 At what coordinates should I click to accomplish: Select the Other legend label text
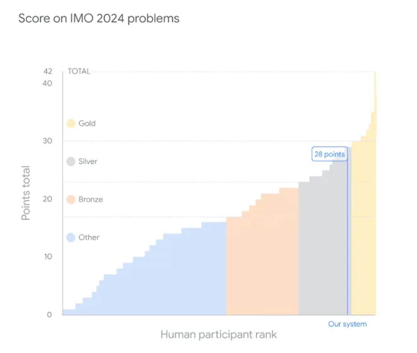pyautogui.click(x=89, y=238)
